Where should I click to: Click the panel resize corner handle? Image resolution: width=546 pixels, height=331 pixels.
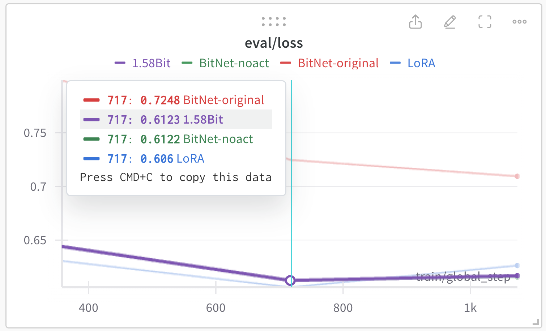536,322
